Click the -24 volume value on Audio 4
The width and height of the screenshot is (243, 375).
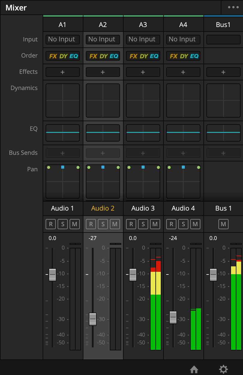pyautogui.click(x=173, y=238)
